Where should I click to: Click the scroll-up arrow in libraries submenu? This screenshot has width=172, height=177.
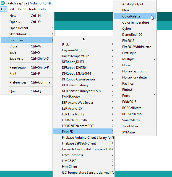[x=84, y=39]
